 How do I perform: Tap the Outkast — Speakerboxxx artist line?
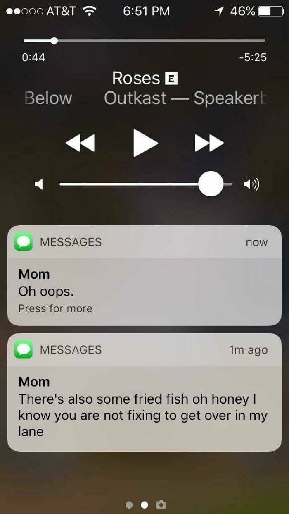click(185, 98)
